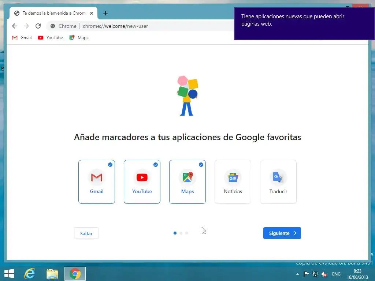Screen dimensions: 375x281
Task: Click the Chrome site info icon in address bar
Action: coord(53,26)
